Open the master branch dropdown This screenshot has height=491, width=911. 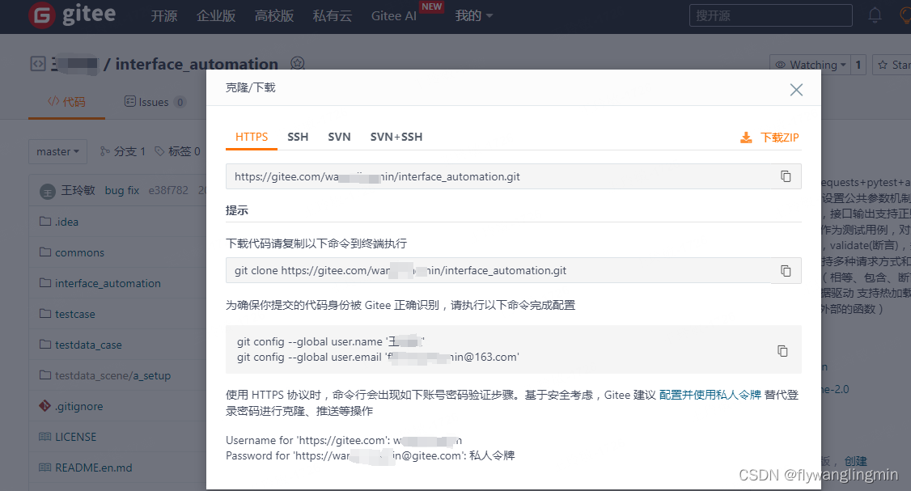(57, 151)
